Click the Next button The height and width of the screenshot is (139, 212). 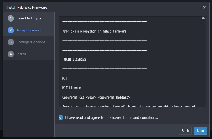200,131
